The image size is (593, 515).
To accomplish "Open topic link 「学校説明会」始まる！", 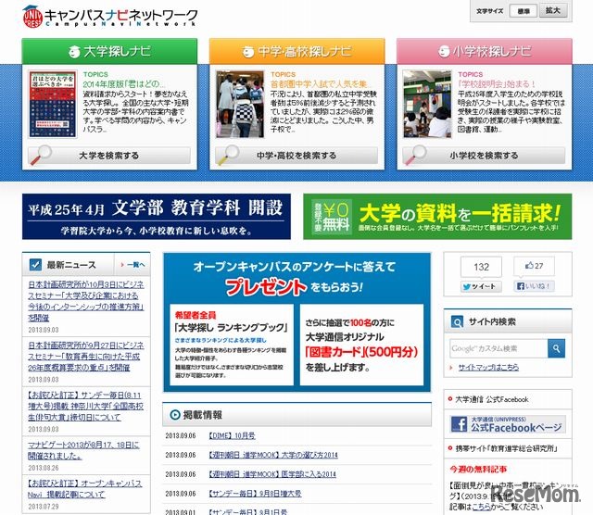I will (497, 84).
